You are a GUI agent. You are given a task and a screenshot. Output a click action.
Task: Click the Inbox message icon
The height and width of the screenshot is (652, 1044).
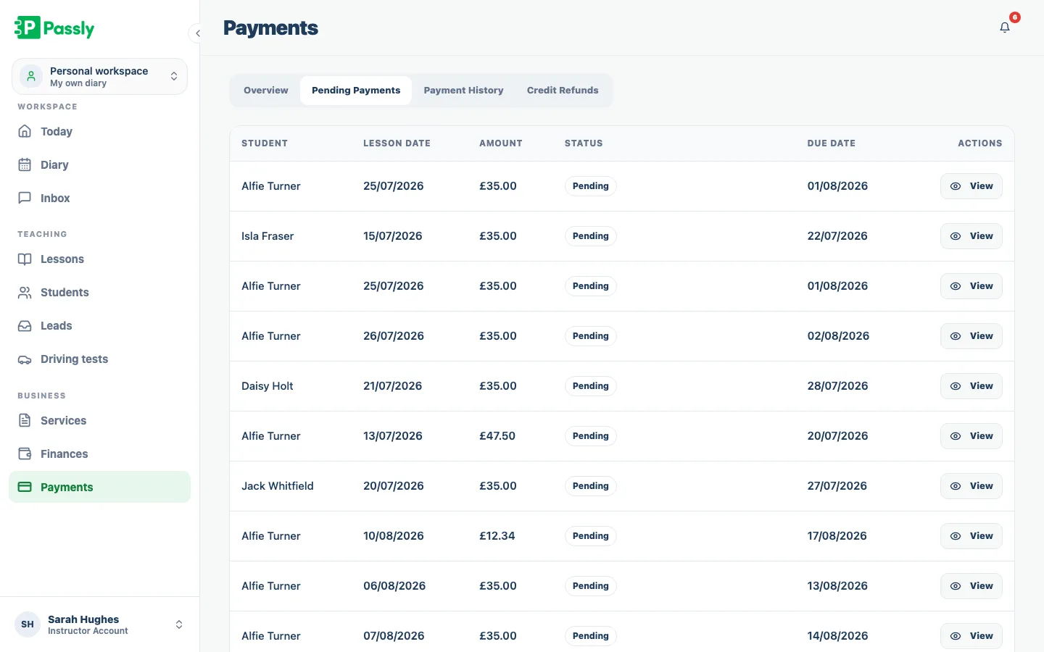25,198
